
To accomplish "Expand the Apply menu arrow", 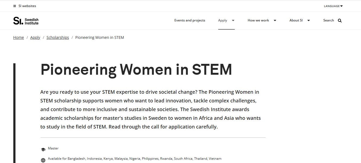I will click(x=233, y=20).
